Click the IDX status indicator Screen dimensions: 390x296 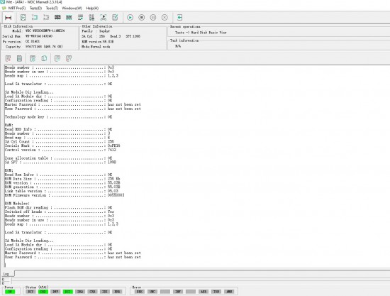click(x=105, y=292)
